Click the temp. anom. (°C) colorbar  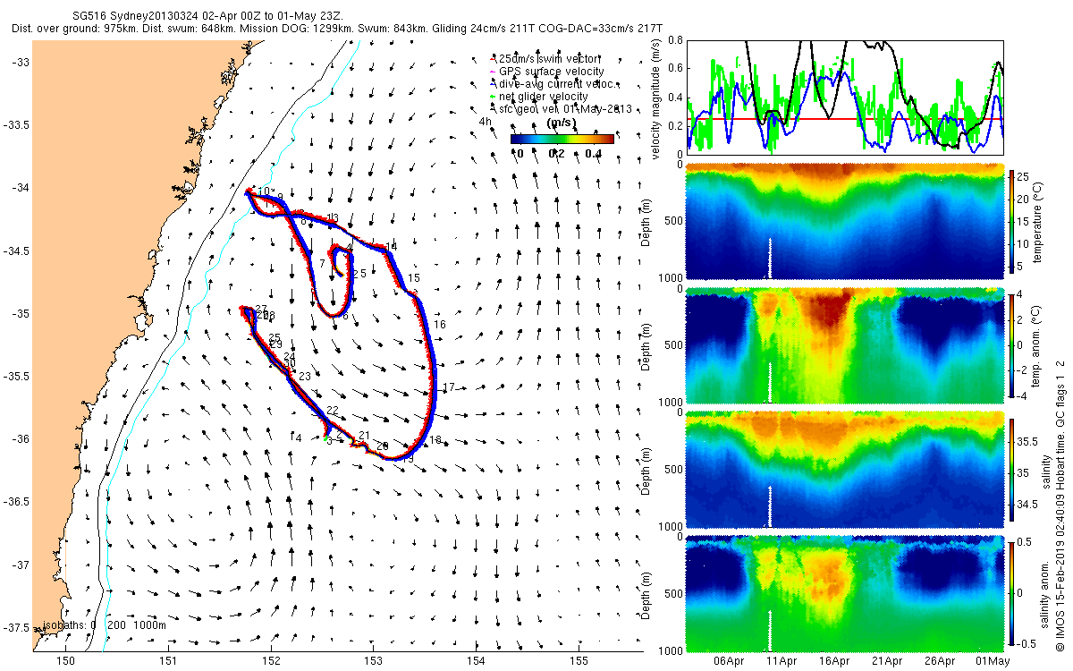(x=1011, y=345)
